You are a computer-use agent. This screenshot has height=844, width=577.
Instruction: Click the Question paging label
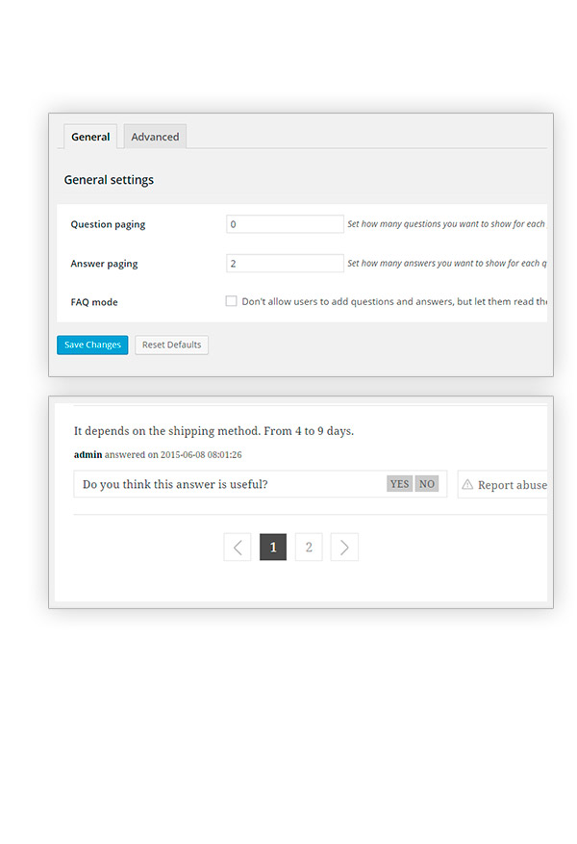tap(108, 224)
